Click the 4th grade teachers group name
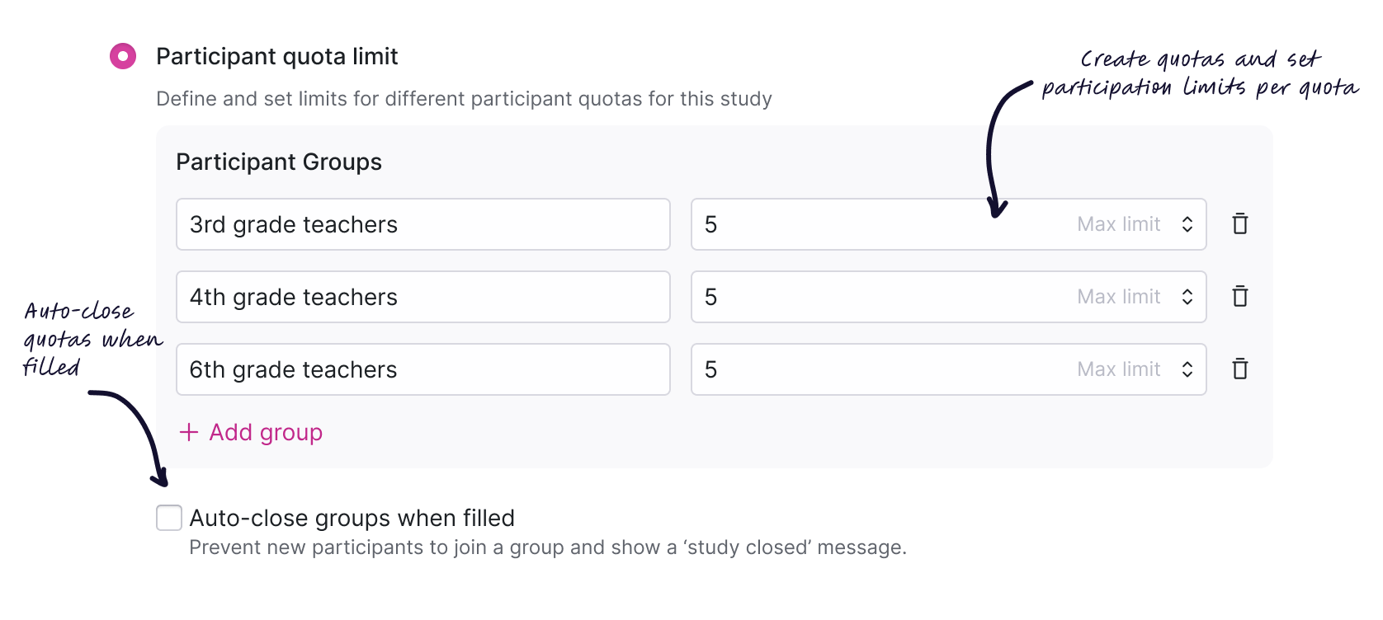 (x=422, y=296)
